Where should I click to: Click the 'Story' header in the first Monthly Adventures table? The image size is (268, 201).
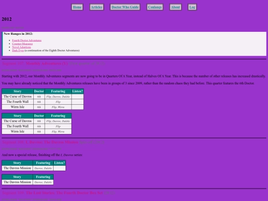(17, 91)
